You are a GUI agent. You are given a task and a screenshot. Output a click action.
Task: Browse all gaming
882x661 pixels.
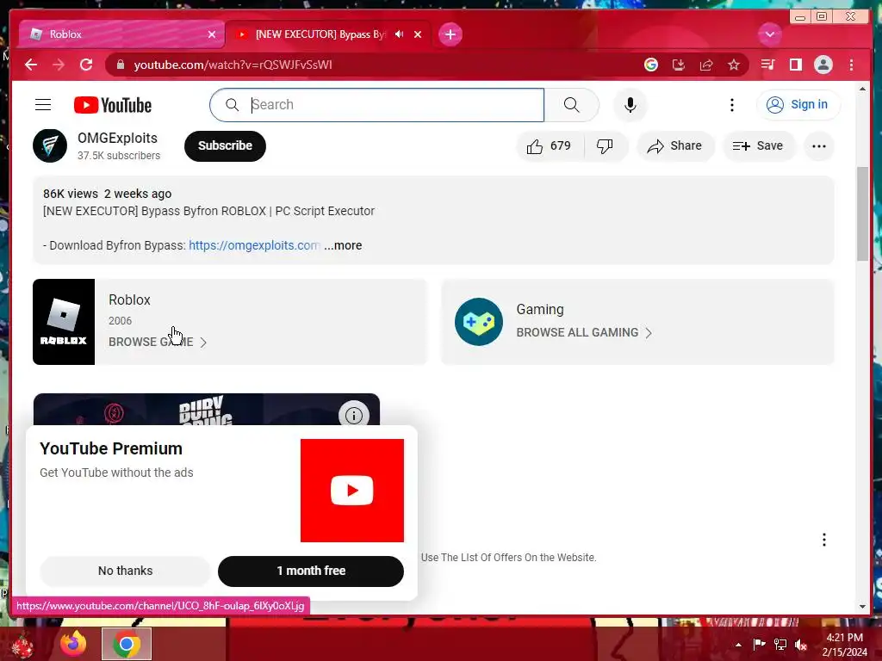(585, 333)
